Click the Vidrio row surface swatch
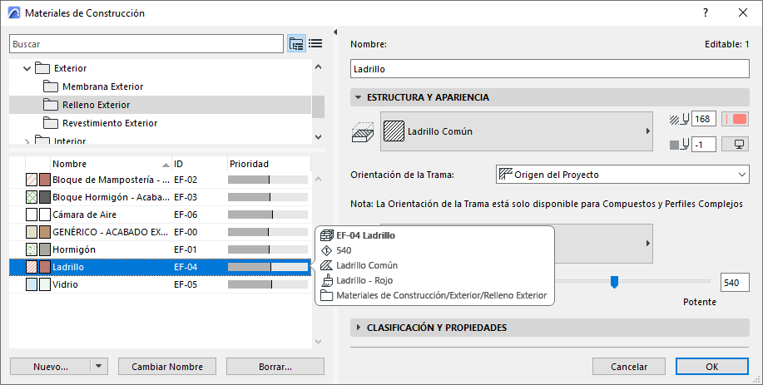This screenshot has height=385, width=763. pyautogui.click(x=44, y=285)
